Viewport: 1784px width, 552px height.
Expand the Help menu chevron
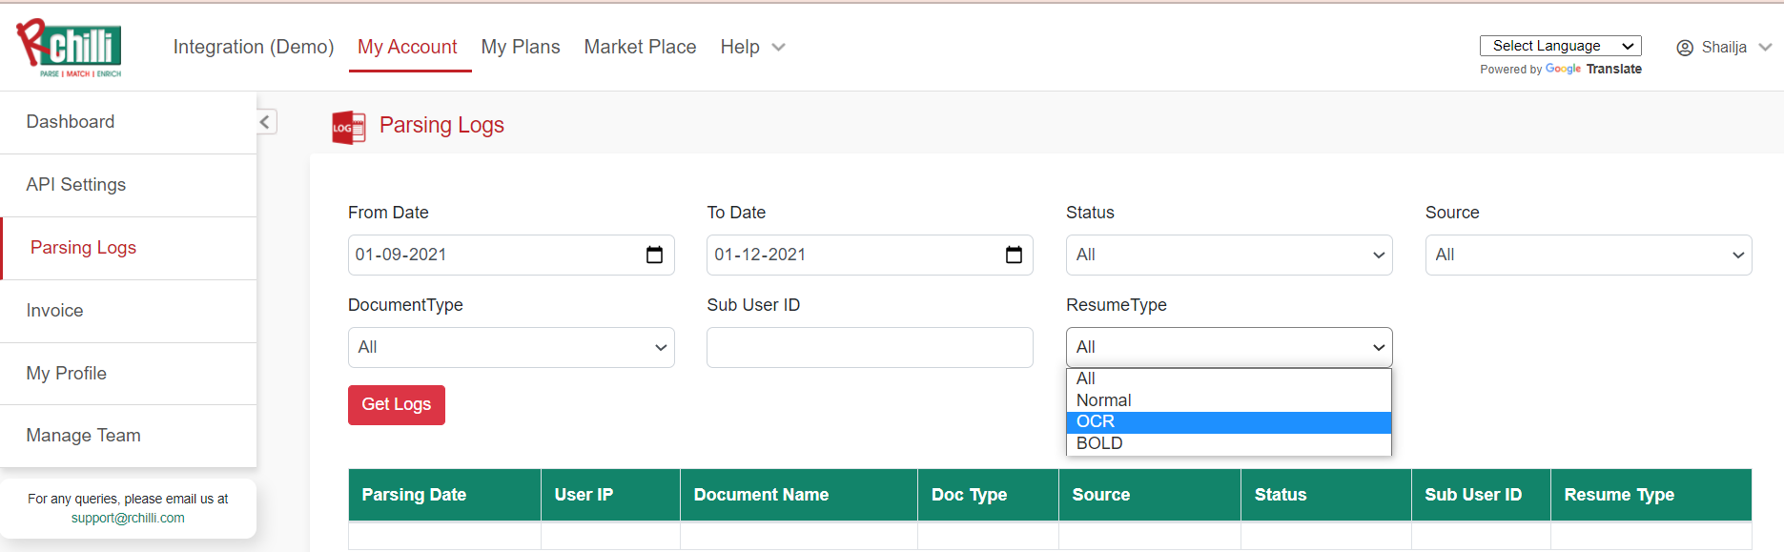778,48
